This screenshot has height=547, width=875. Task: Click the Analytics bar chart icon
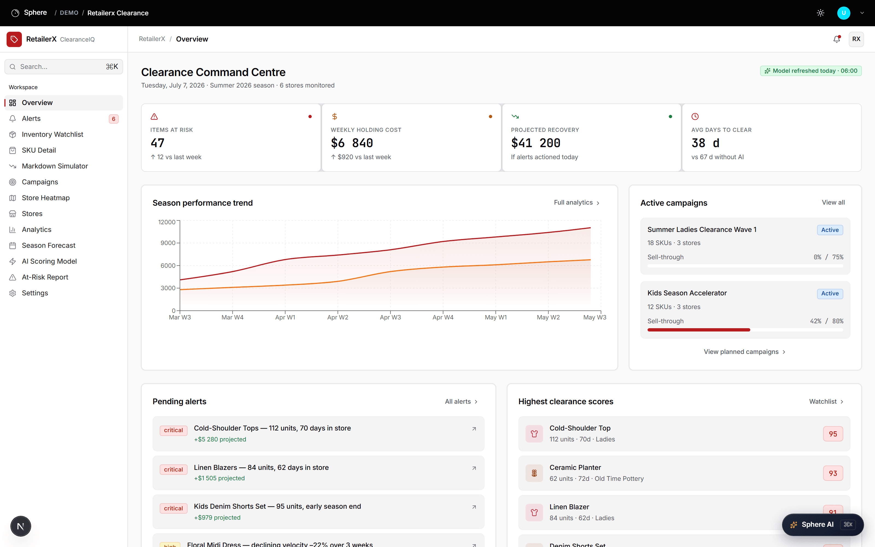[13, 230]
